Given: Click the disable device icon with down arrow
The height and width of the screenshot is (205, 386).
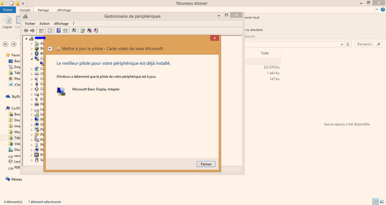Looking at the screenshot, I should pyautogui.click(x=96, y=30).
